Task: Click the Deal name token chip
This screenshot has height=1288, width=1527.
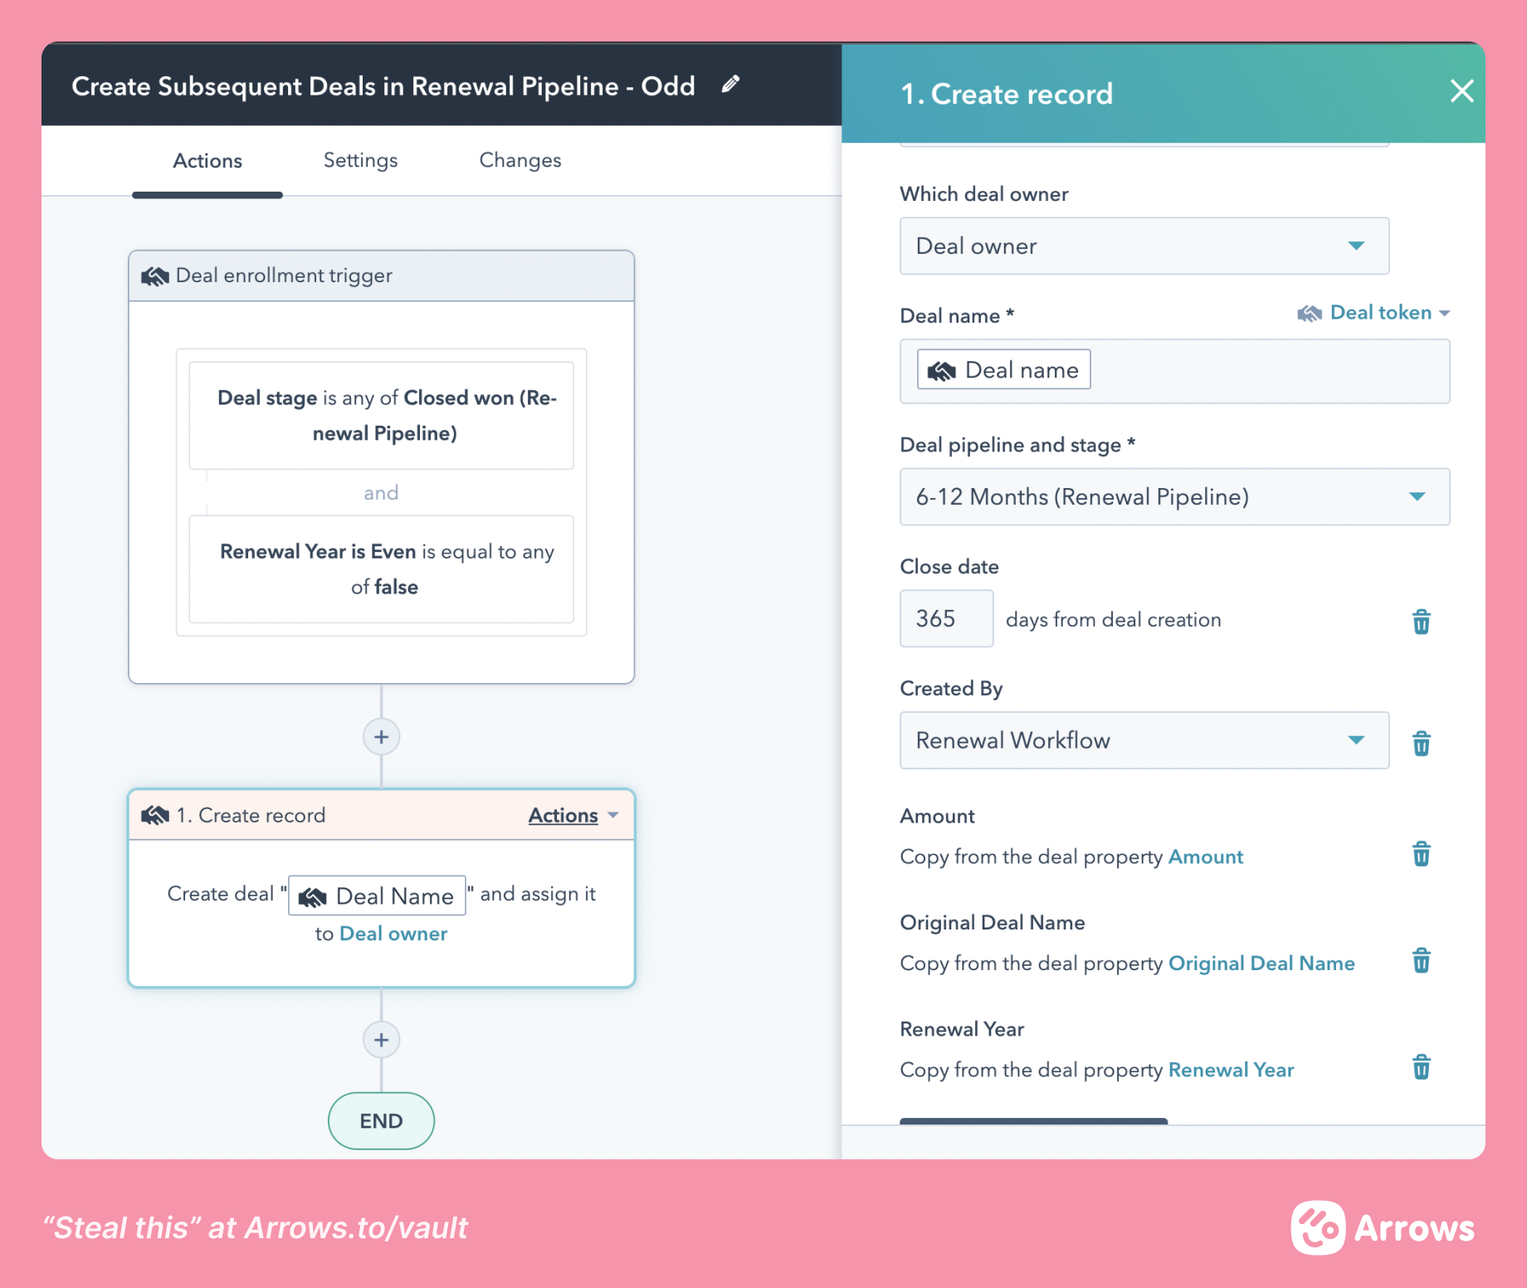Action: click(1002, 368)
